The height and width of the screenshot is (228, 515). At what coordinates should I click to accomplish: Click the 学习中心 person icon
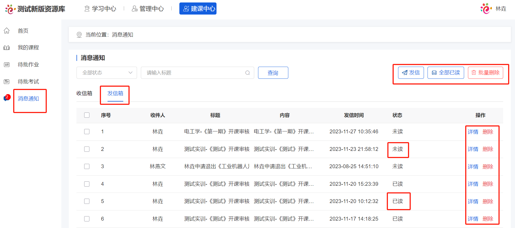coord(87,9)
